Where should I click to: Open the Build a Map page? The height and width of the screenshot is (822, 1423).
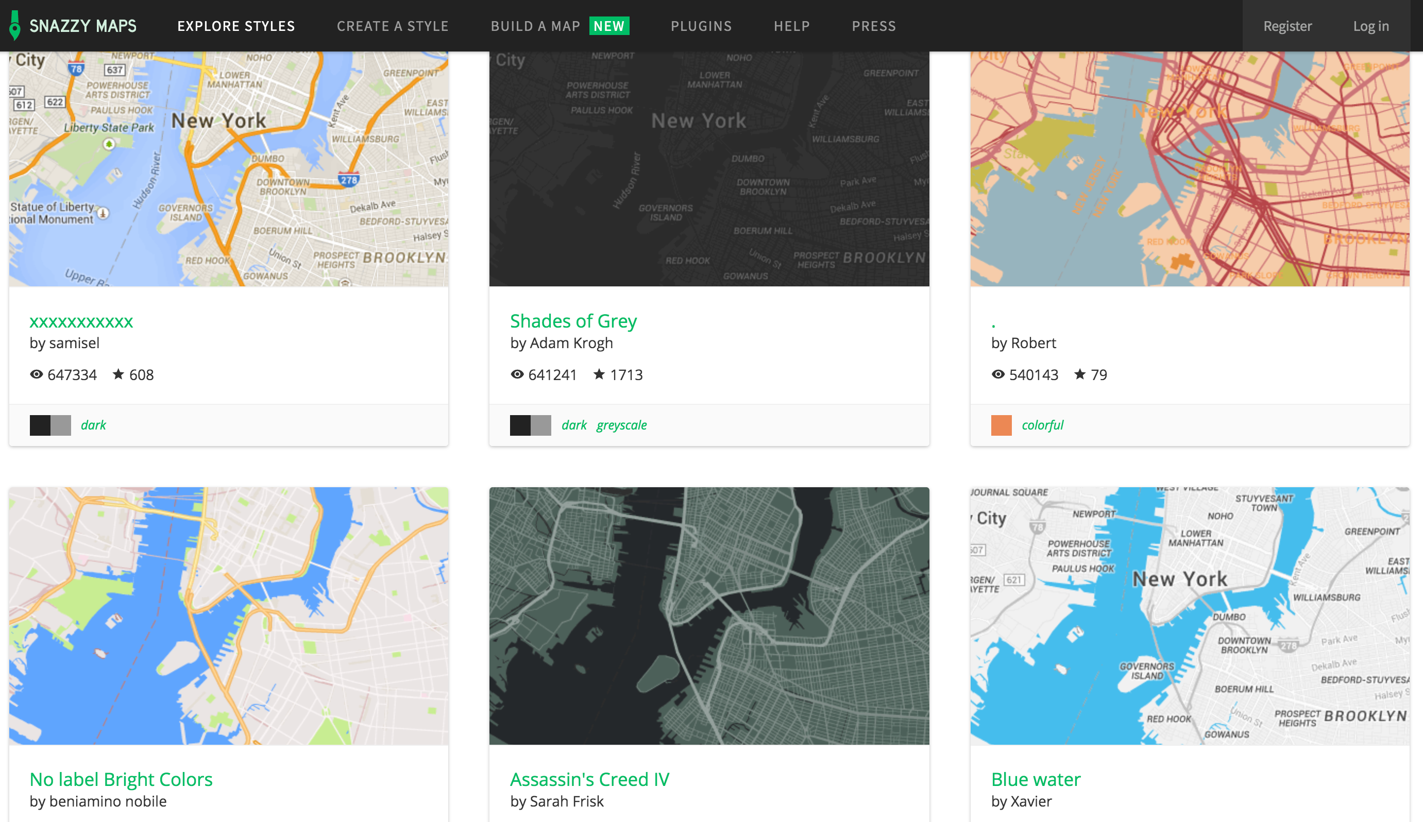[535, 26]
